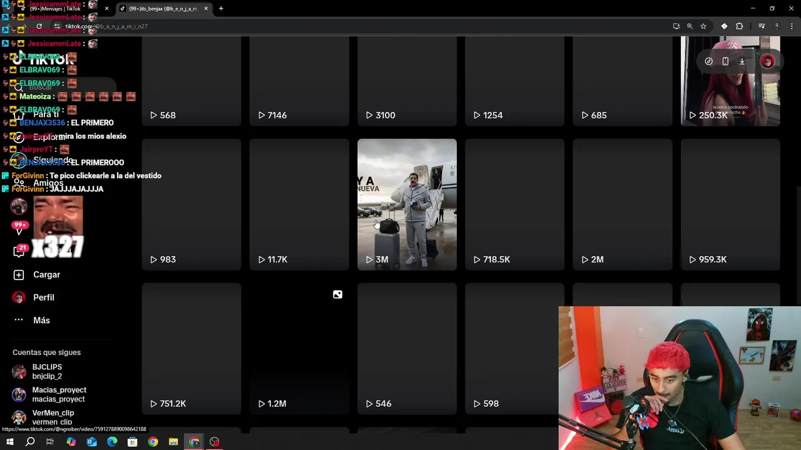Open Windows taskbar search
801x450 pixels.
30,442
